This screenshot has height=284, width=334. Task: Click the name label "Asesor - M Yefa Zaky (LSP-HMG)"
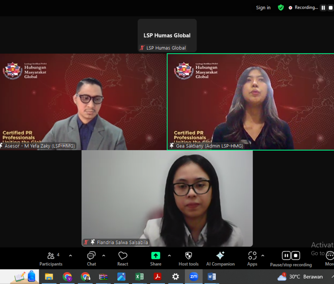click(40, 146)
